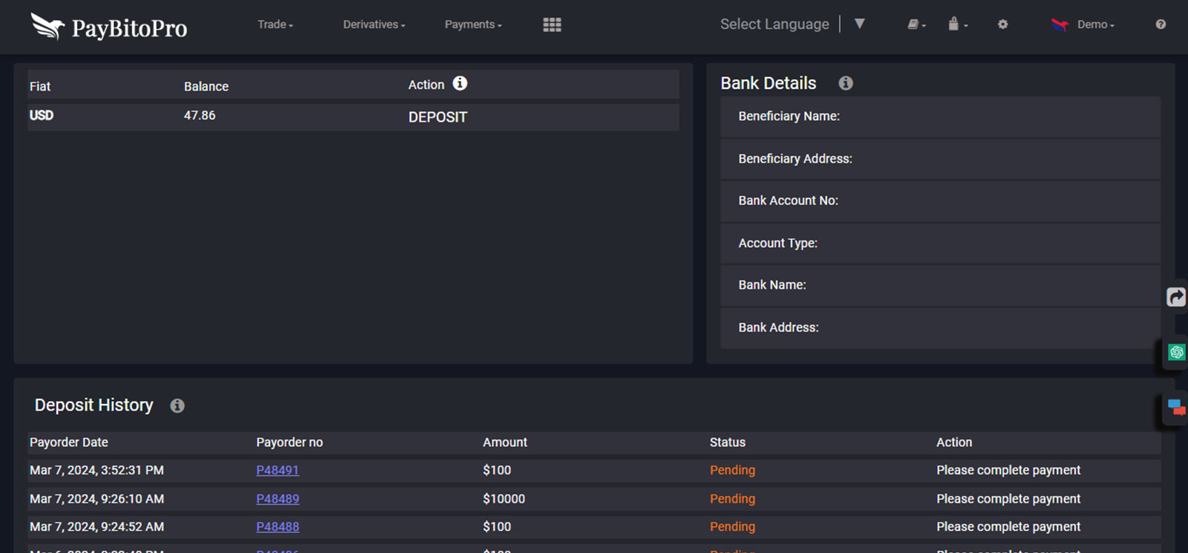1188x553 pixels.
Task: Click DEPOSIT for USD
Action: pos(437,117)
